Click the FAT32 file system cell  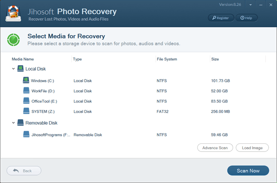point(163,111)
